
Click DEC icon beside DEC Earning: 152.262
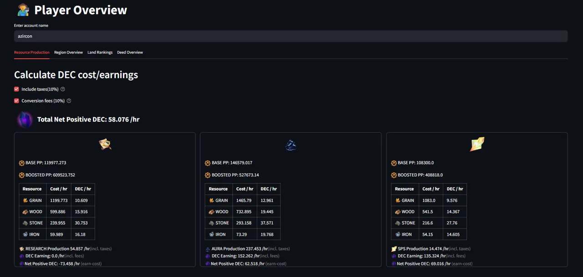coord(208,256)
